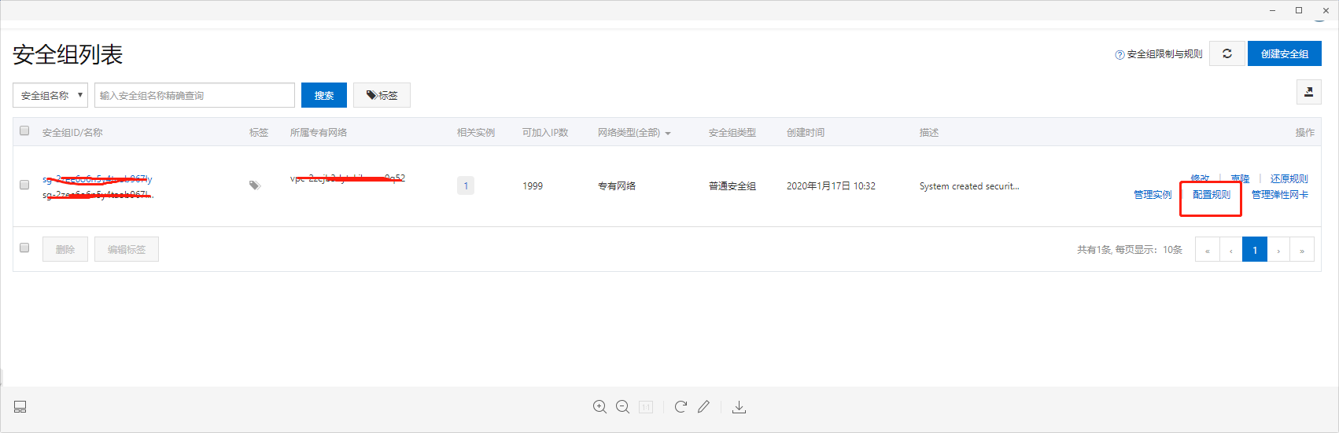Refresh the security group list
The height and width of the screenshot is (433, 1339).
tap(1227, 53)
